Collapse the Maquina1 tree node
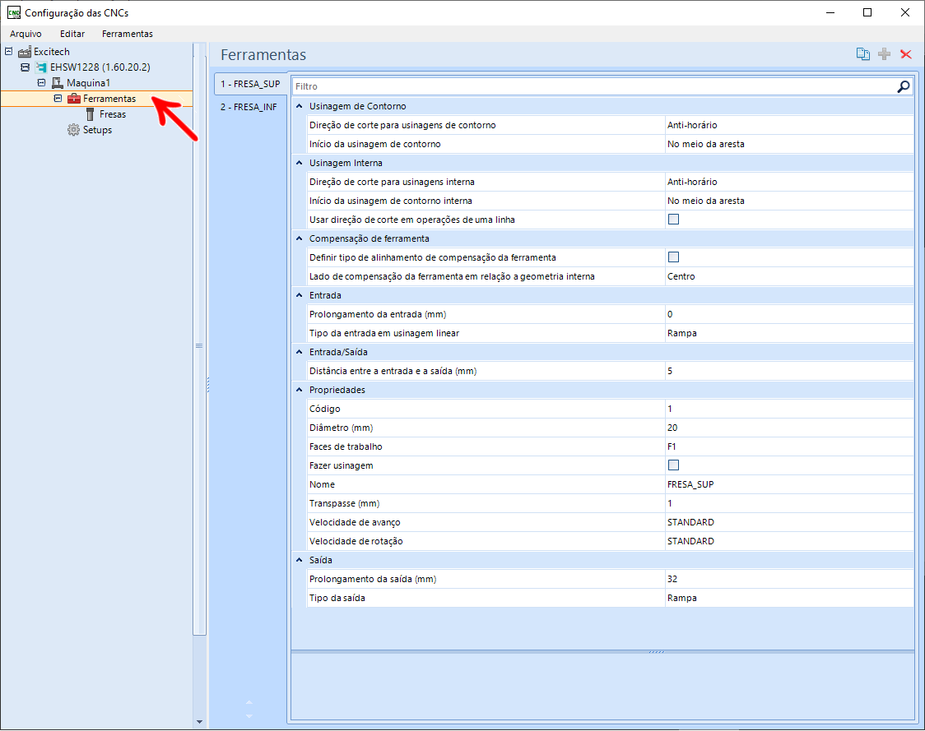The image size is (925, 731). pyautogui.click(x=41, y=82)
